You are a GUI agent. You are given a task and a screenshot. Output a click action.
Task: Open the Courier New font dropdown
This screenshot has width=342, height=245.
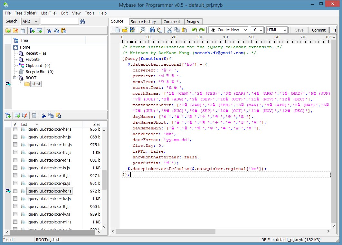[x=228, y=30]
